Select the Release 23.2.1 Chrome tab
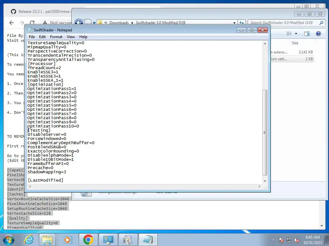 pyautogui.click(x=40, y=12)
